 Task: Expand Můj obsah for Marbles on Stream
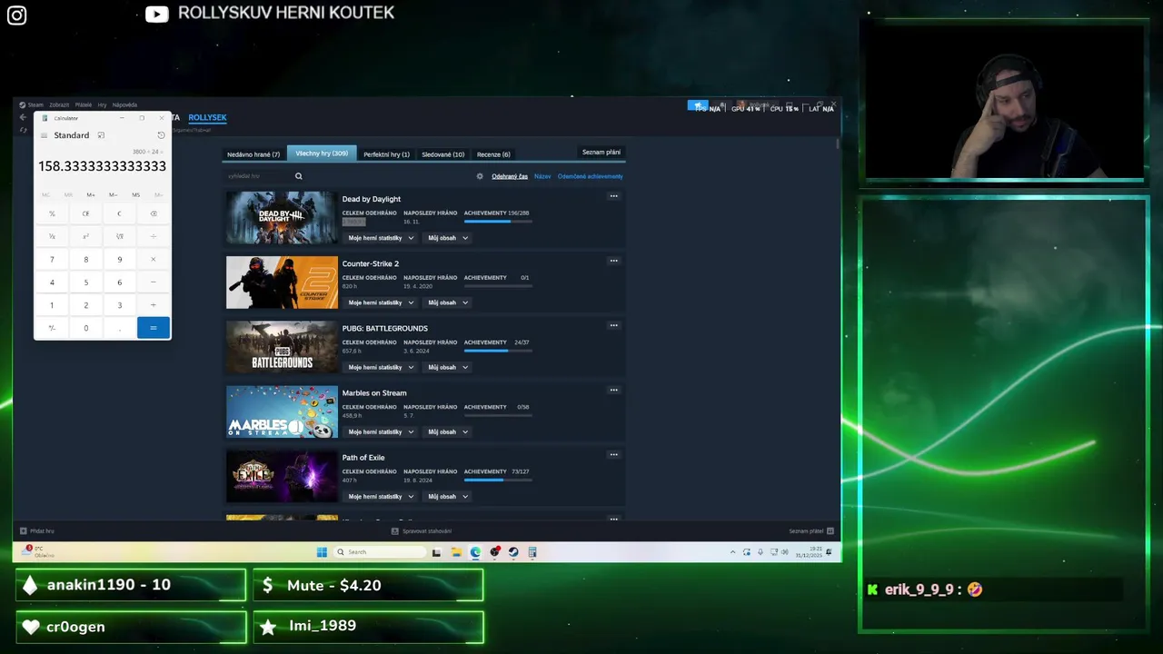(448, 431)
